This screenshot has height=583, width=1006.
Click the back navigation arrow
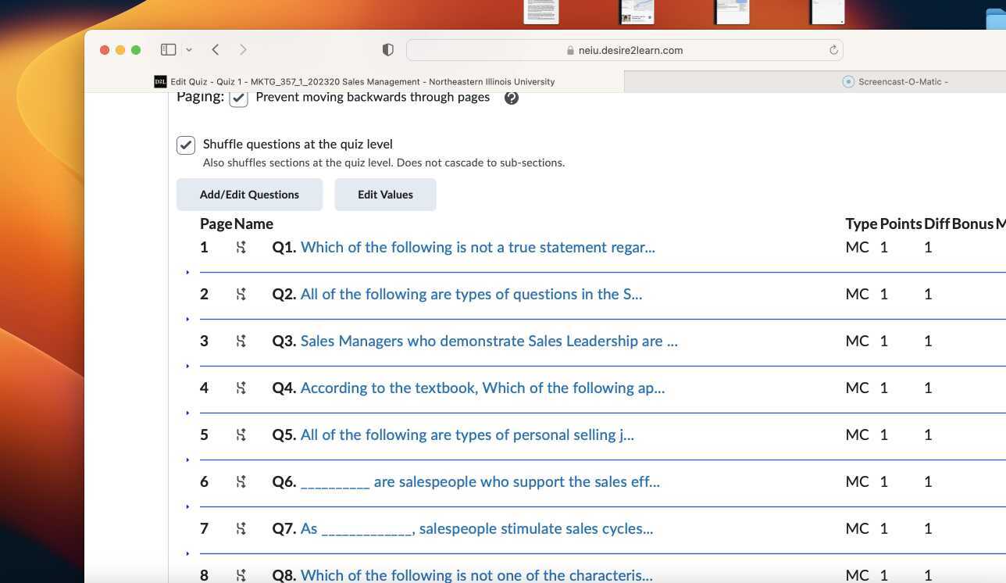tap(215, 49)
